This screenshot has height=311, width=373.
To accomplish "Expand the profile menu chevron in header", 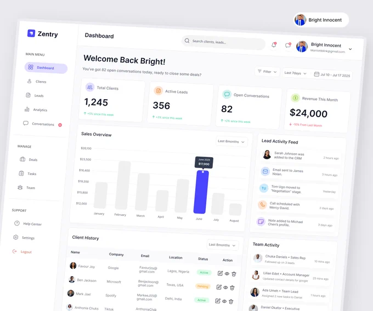I will click(x=350, y=49).
